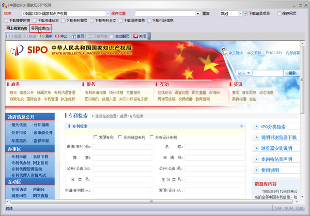Click the 服务 section heading
310x216 pixels.
(x=90, y=84)
